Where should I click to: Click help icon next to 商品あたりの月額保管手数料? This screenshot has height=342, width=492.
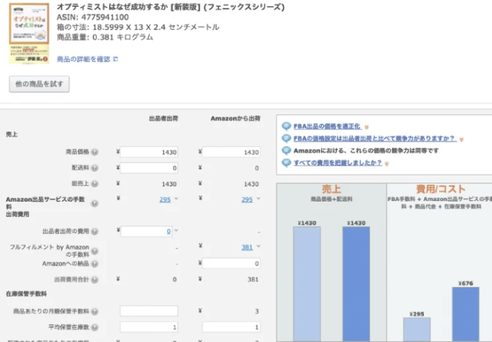(95, 311)
